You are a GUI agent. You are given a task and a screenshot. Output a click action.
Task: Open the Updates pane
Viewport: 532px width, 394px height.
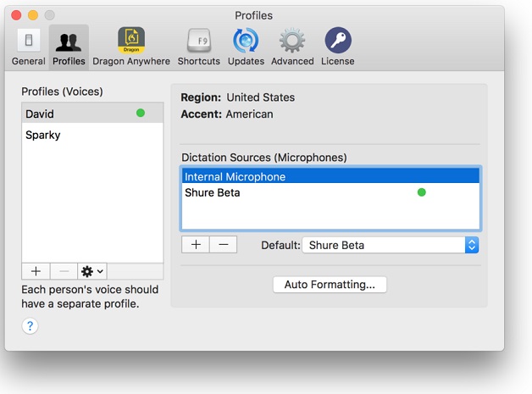pyautogui.click(x=246, y=47)
